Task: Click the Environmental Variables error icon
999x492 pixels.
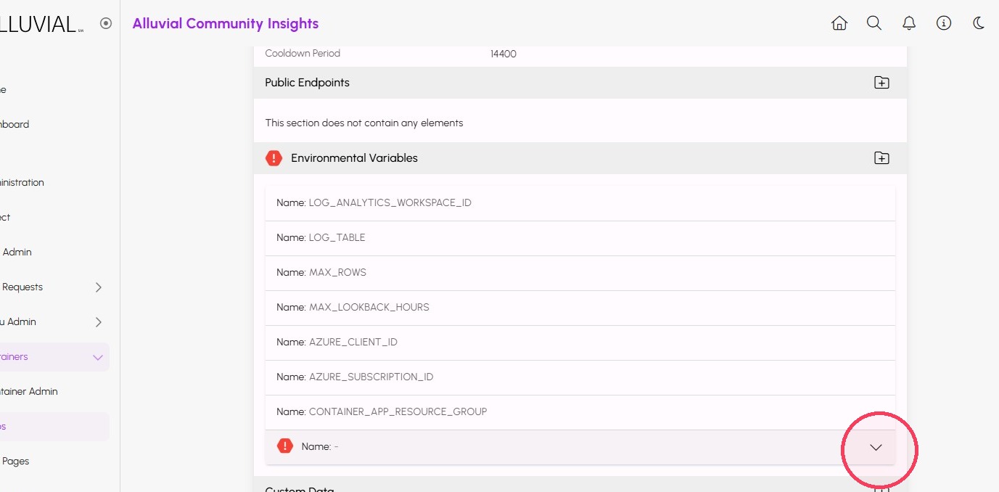Action: (x=274, y=158)
